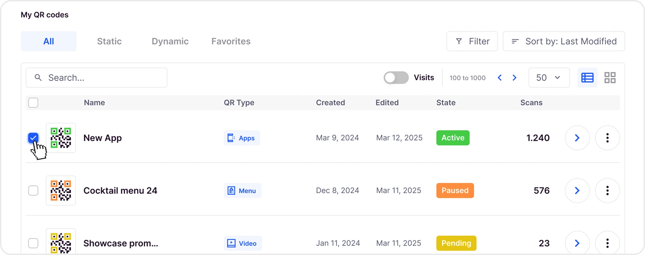This screenshot has height=255, width=645.
Task: Click the Search input field
Action: [x=97, y=78]
